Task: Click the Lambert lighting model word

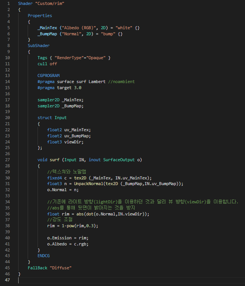Action: tap(97, 82)
